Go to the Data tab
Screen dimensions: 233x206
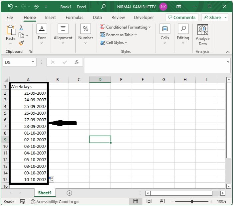(97, 17)
